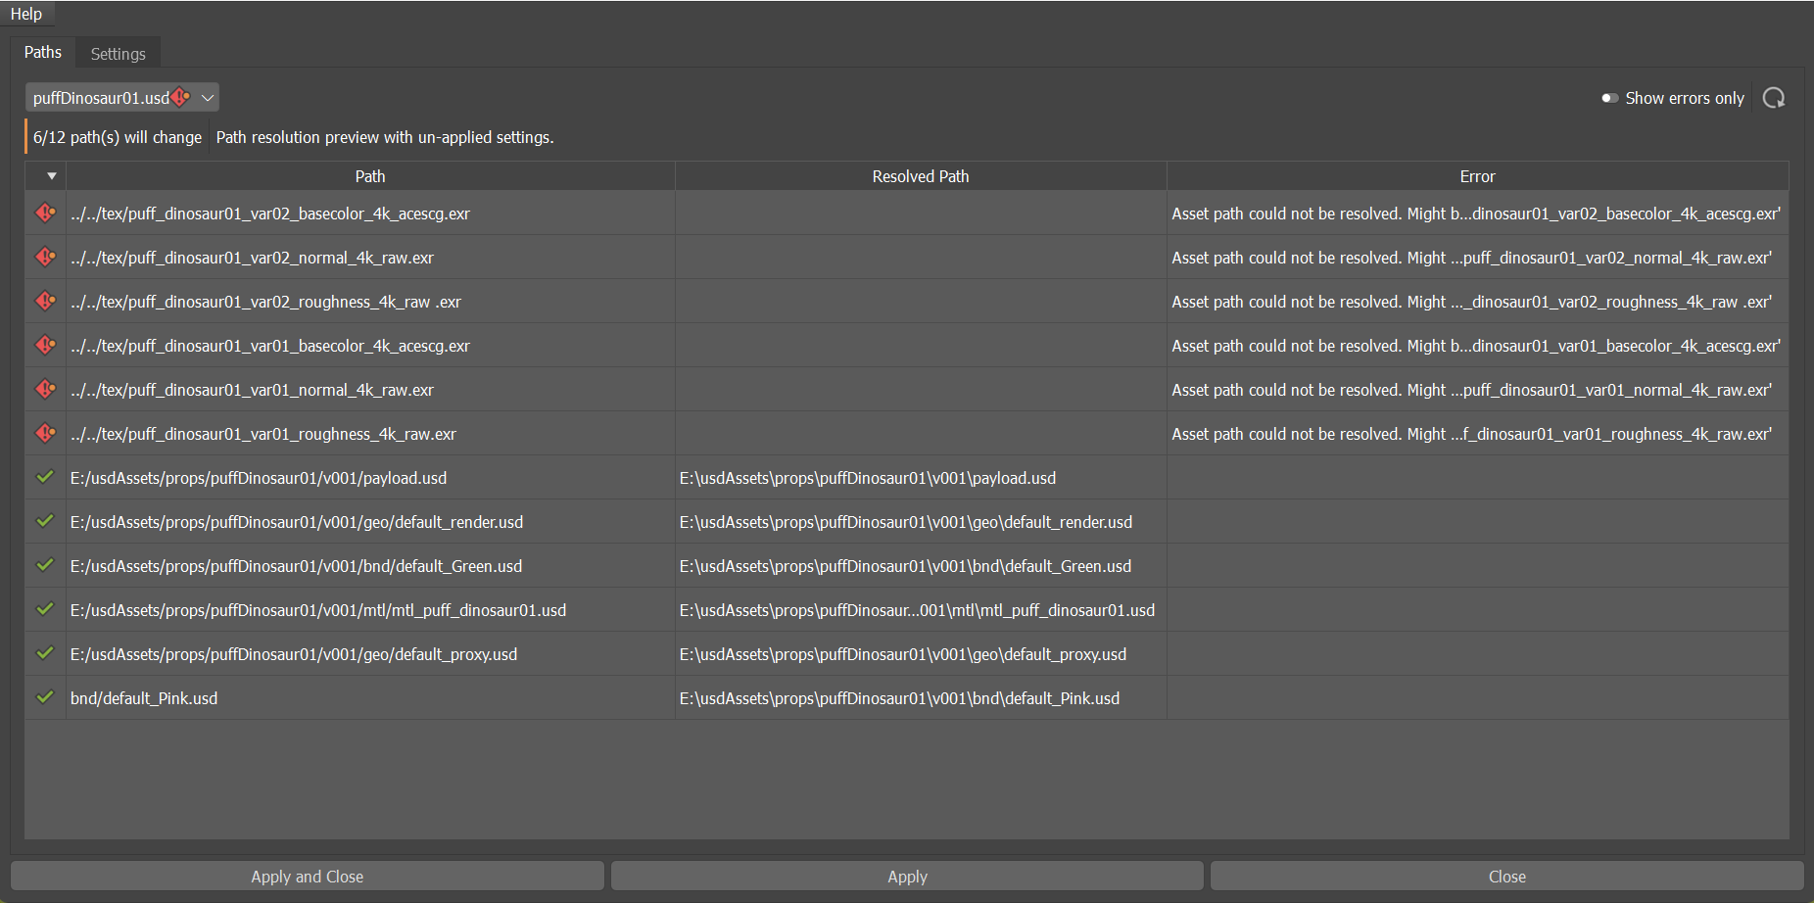This screenshot has width=1814, height=903.
Task: Click error icon for var01_roughness row
Action: (45, 433)
